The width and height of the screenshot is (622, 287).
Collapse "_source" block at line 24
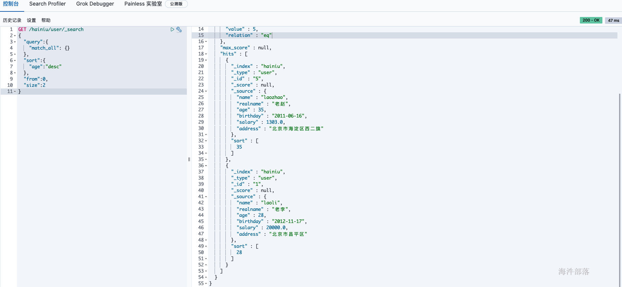pyautogui.click(x=206, y=91)
